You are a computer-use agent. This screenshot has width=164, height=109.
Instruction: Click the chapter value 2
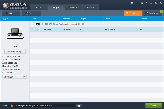pos(80,30)
